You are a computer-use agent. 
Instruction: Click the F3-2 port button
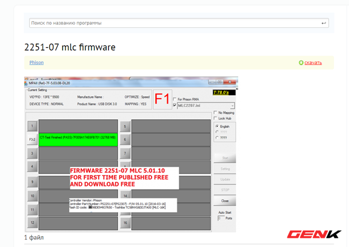click(33, 139)
